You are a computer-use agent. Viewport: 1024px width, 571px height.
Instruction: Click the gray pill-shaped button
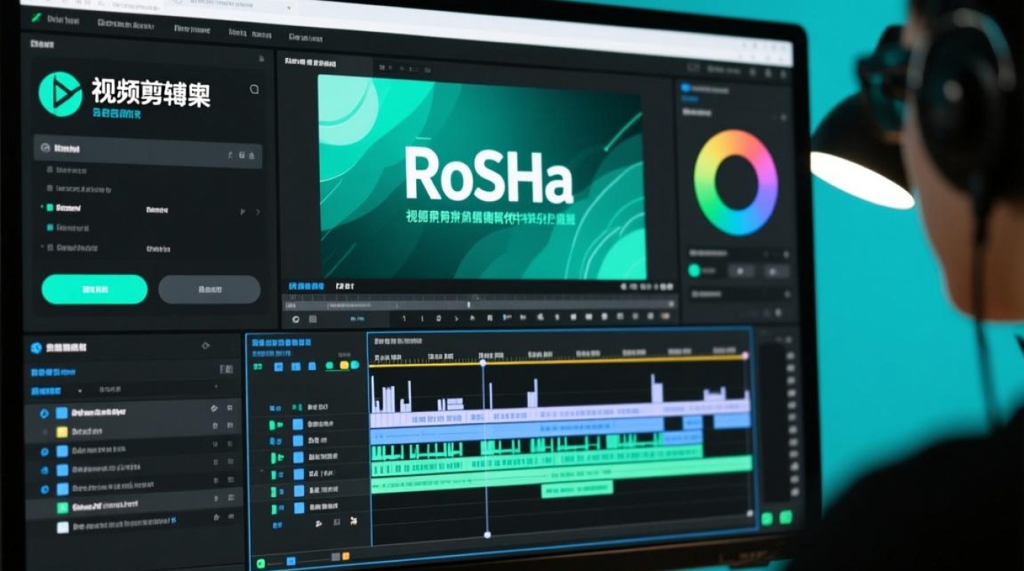click(210, 289)
